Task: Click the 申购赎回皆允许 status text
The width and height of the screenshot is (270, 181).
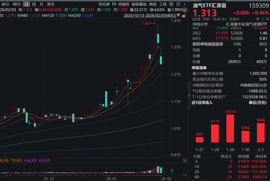Action: point(254,85)
